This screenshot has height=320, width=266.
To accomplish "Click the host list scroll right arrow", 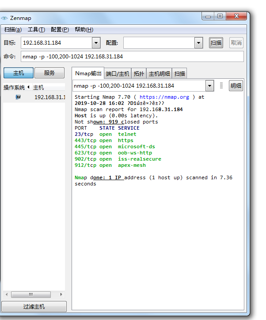I will coord(61,294).
